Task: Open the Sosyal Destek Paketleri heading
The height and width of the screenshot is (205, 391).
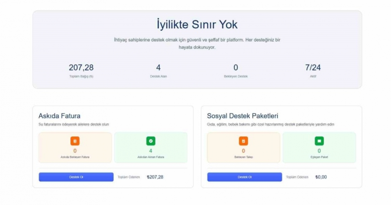Action: [x=242, y=116]
